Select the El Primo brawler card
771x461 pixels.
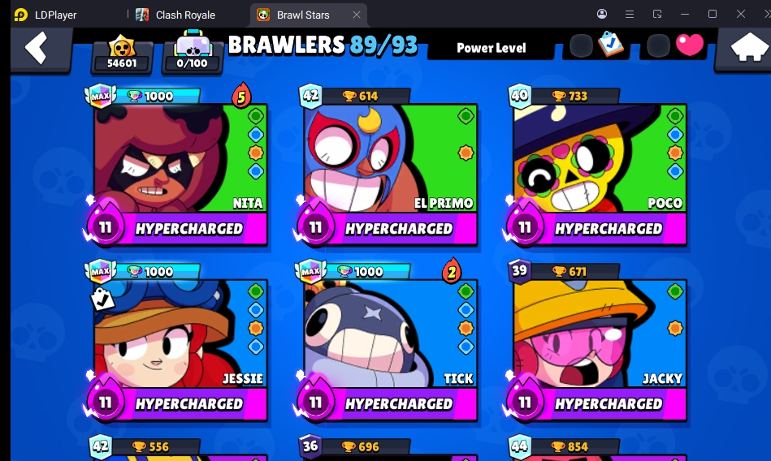pyautogui.click(x=391, y=158)
